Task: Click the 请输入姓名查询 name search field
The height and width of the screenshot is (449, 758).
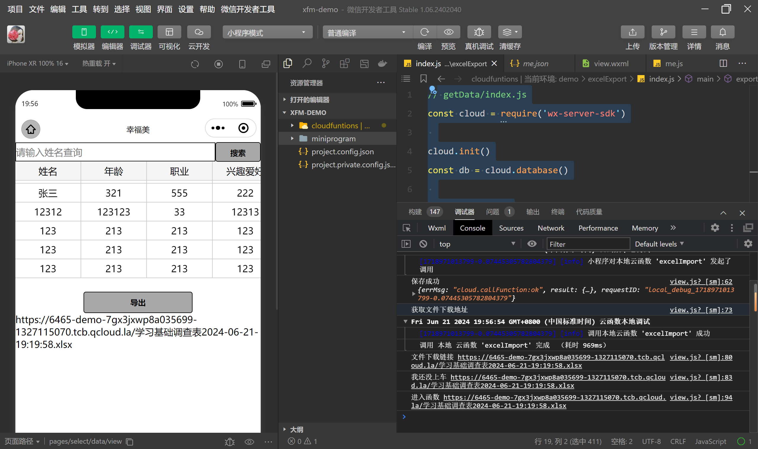Action: 115,152
